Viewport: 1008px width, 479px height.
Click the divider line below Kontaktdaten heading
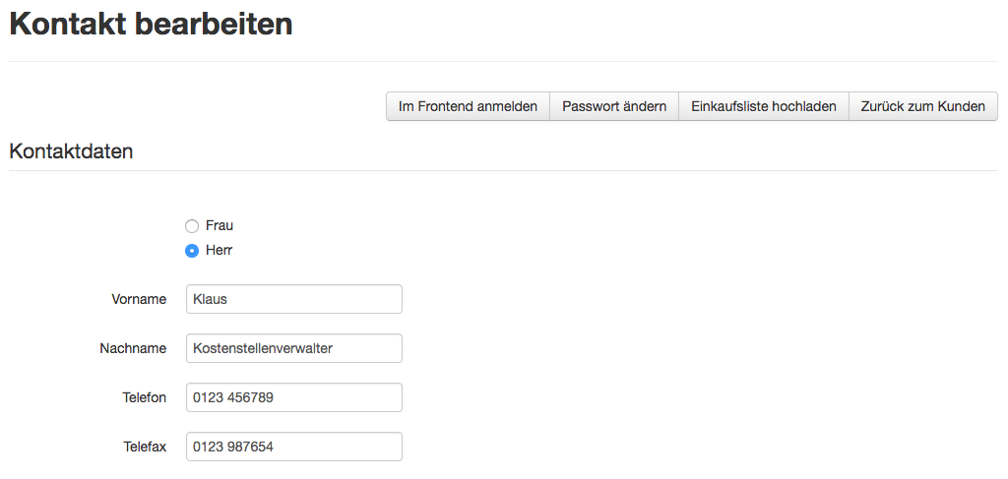coord(503,171)
